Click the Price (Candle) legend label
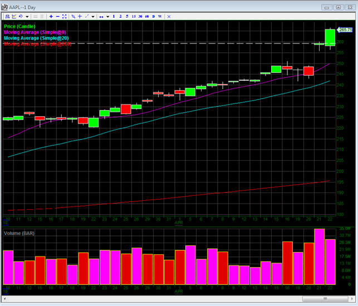Image resolution: width=358 pixels, height=306 pixels. [x=19, y=26]
